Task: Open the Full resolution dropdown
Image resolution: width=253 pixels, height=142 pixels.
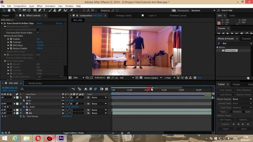Action: (x=126, y=78)
